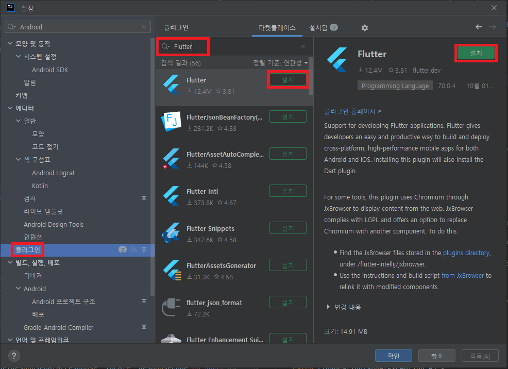Image resolution: width=508 pixels, height=369 pixels.
Task: Install the FlutterJsonBeanFactory plugin
Action: 287,116
